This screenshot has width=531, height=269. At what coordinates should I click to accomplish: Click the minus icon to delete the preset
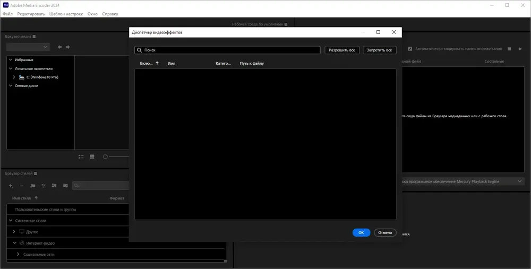tap(21, 186)
